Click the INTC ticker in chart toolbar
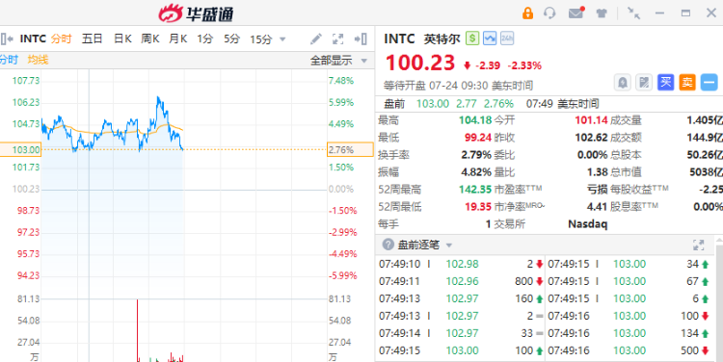 coord(33,39)
